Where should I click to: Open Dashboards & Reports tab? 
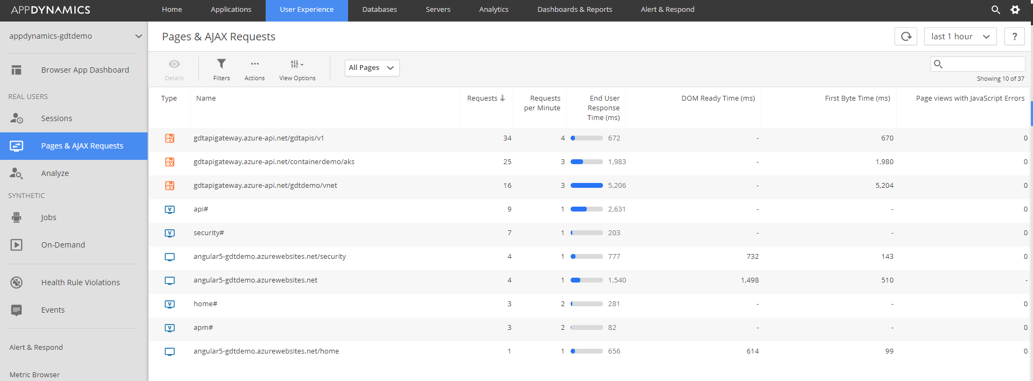click(x=574, y=10)
